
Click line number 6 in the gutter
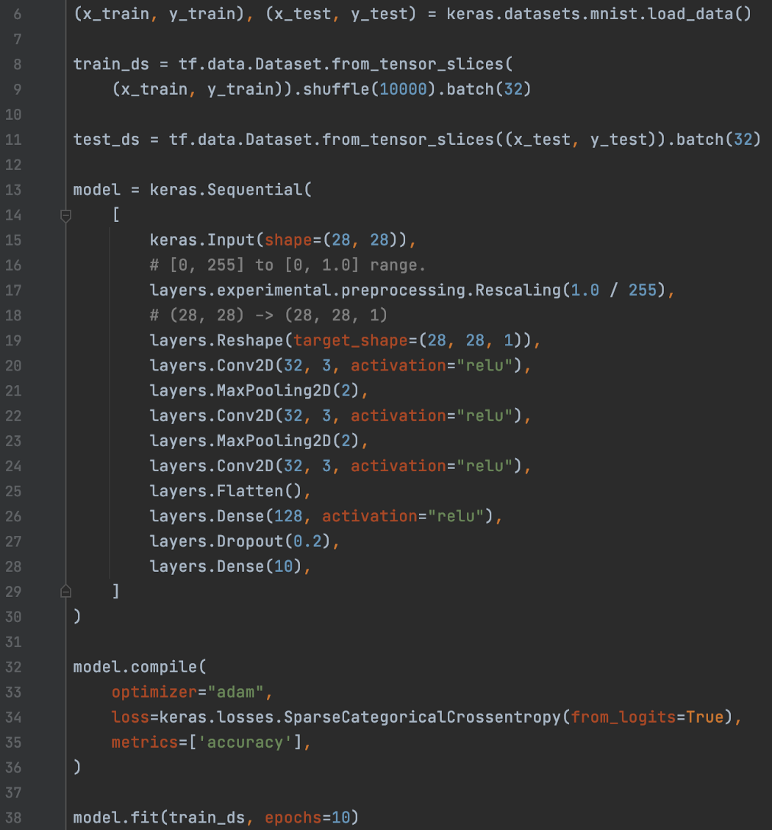click(18, 14)
